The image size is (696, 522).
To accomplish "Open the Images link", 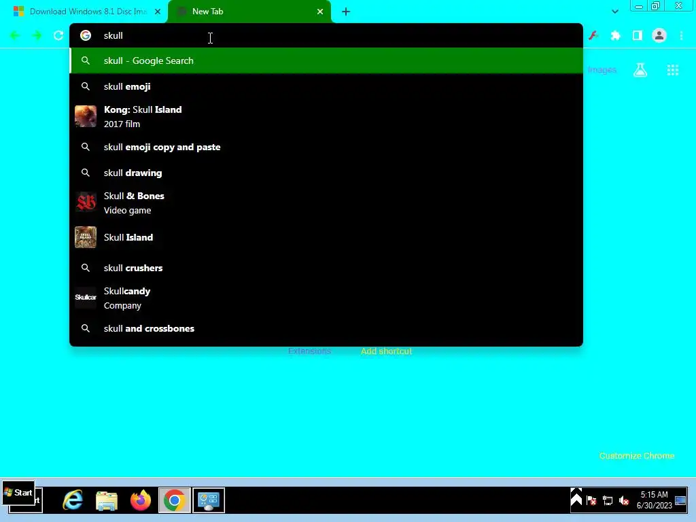I will click(602, 70).
